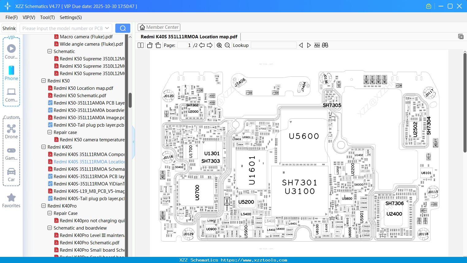Select the Car section in the sidebar
The width and height of the screenshot is (467, 263).
(11, 174)
